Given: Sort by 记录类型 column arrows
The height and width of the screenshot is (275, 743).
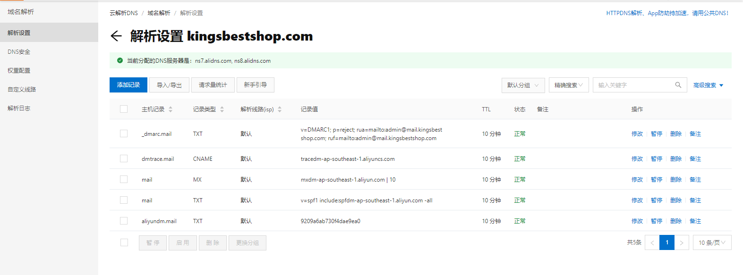Looking at the screenshot, I should [x=222, y=109].
